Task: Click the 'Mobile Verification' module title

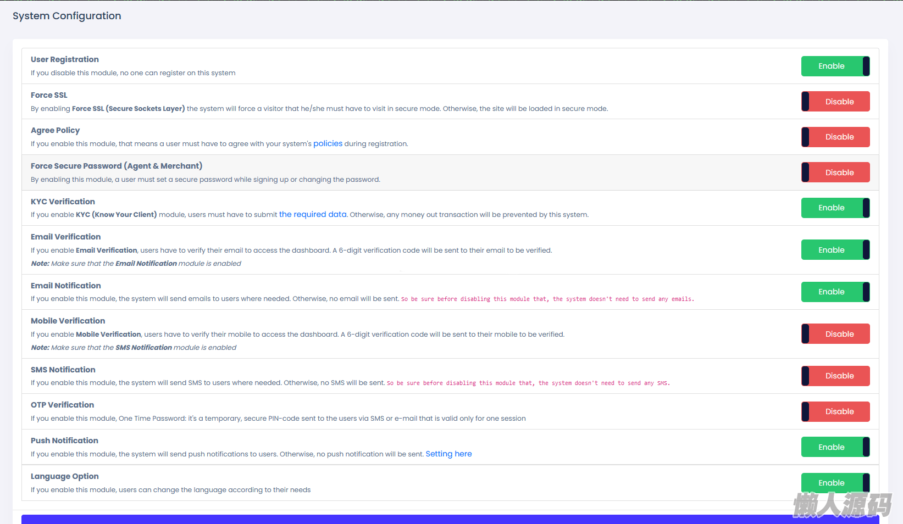Action: 68,321
